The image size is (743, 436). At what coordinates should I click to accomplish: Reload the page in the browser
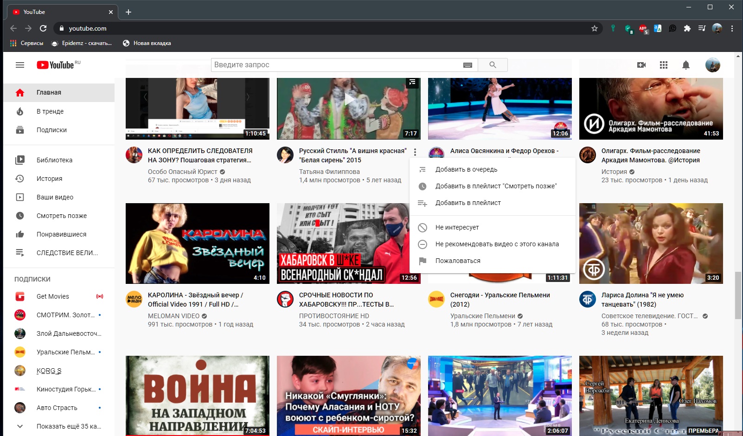coord(43,28)
